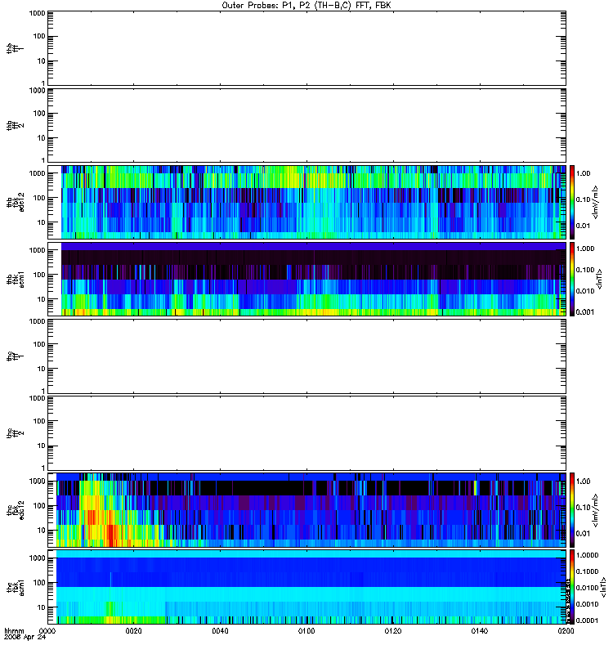Click the red burst in thc fbk edc12 panel

pos(110,536)
